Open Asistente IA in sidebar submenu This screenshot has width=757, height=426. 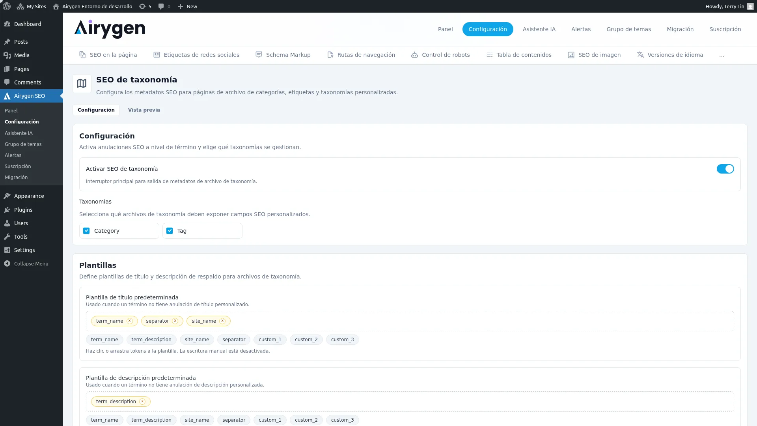19,133
